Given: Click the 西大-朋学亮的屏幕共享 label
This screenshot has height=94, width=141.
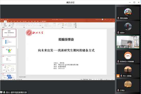Looking at the screenshot, I should point(16,92).
